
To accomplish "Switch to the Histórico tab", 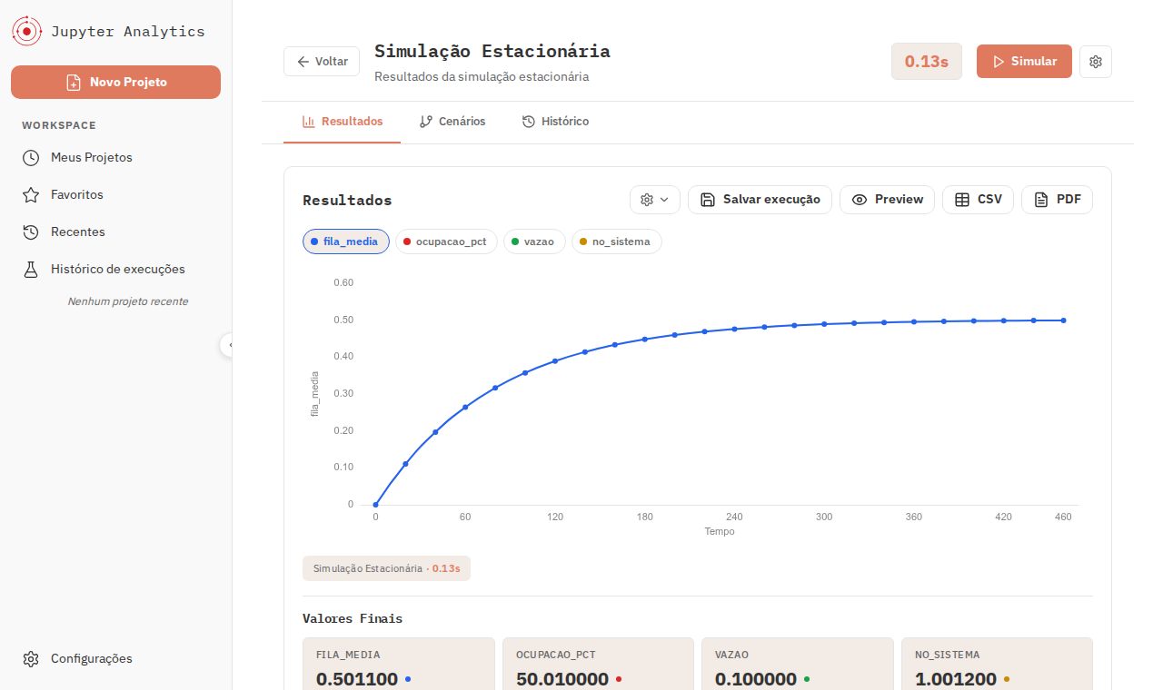I will tap(555, 122).
